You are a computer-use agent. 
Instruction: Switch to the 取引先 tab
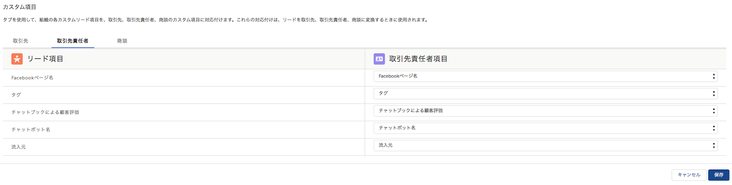point(21,41)
